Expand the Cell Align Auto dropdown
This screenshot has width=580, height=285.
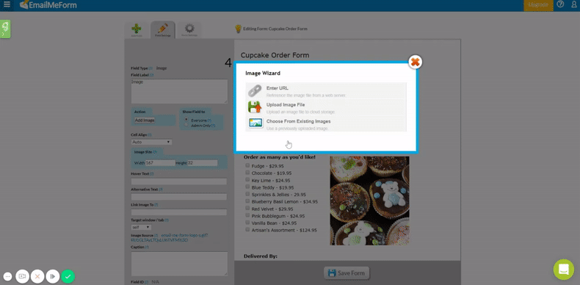[152, 142]
